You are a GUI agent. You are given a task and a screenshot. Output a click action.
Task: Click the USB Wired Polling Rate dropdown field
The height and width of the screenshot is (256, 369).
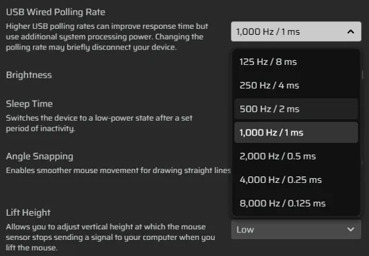(296, 31)
